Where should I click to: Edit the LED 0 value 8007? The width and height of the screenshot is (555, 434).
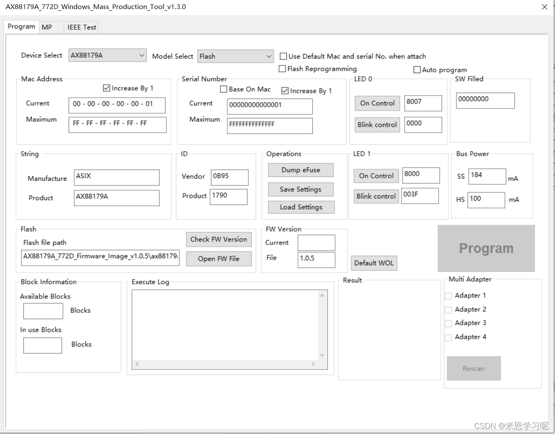coord(423,103)
